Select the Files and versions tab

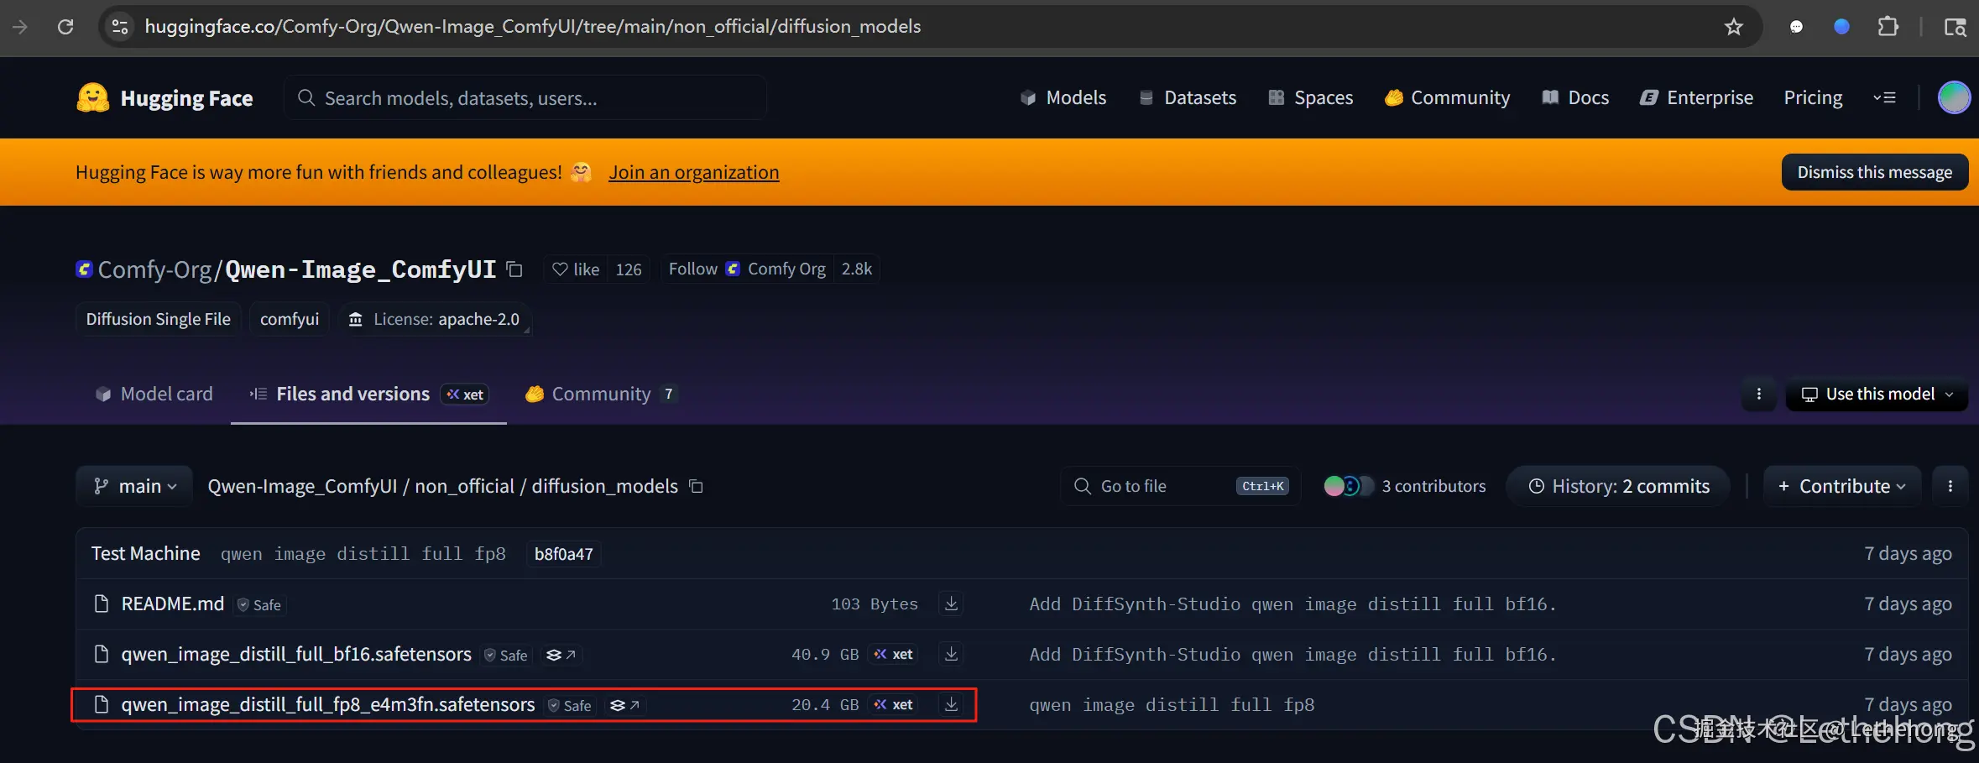tap(368, 394)
